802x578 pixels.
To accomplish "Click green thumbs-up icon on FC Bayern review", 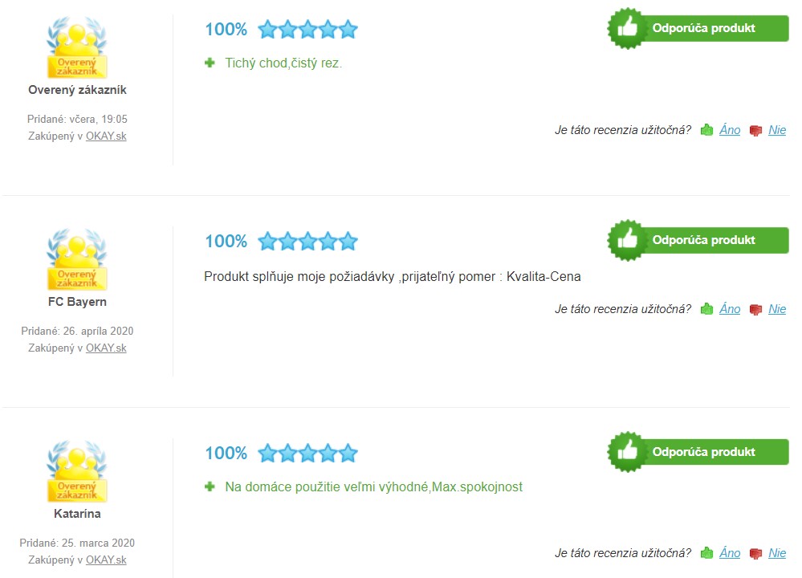I will (706, 309).
